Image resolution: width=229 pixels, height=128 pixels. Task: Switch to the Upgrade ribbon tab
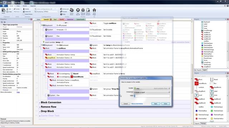[x=33, y=6]
